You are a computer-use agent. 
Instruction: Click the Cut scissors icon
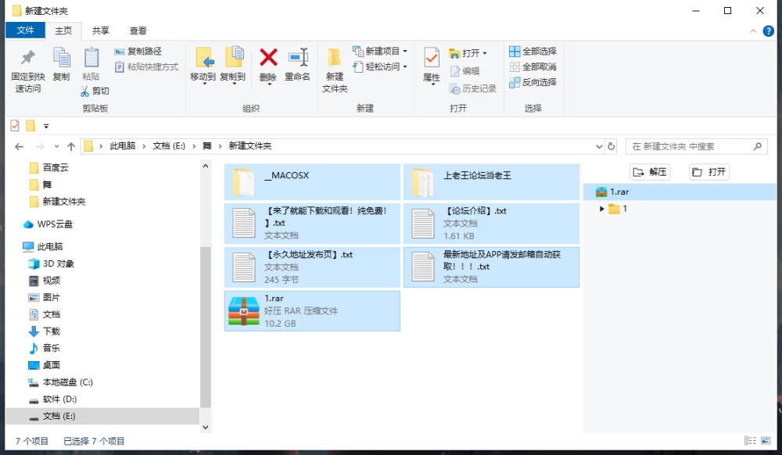pos(84,91)
